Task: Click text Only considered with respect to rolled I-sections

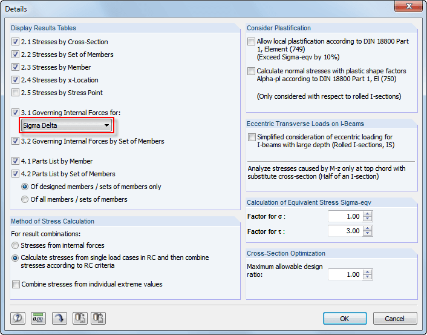Action: 329,96
